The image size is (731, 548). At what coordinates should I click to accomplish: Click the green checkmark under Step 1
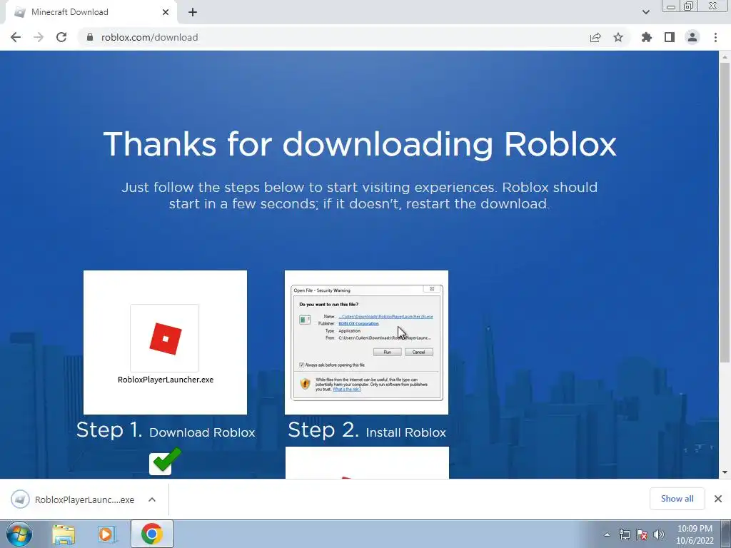[x=165, y=462]
